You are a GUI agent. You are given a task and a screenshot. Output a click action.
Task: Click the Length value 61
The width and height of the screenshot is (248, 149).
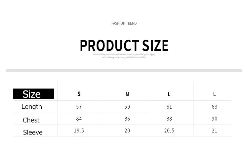[x=169, y=107]
